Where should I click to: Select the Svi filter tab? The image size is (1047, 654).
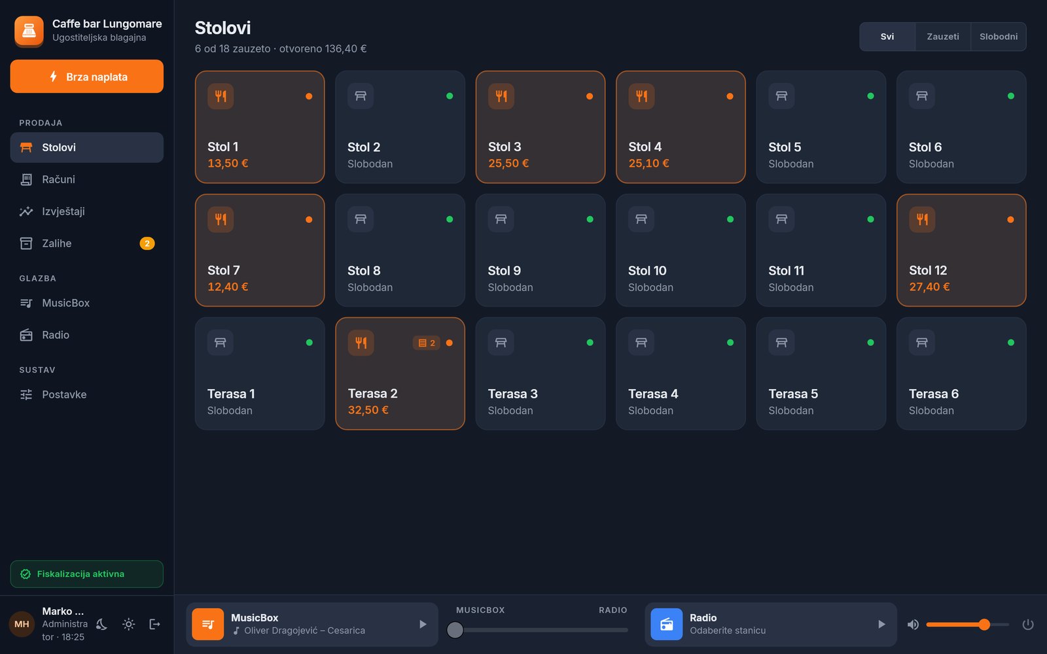[x=887, y=37]
